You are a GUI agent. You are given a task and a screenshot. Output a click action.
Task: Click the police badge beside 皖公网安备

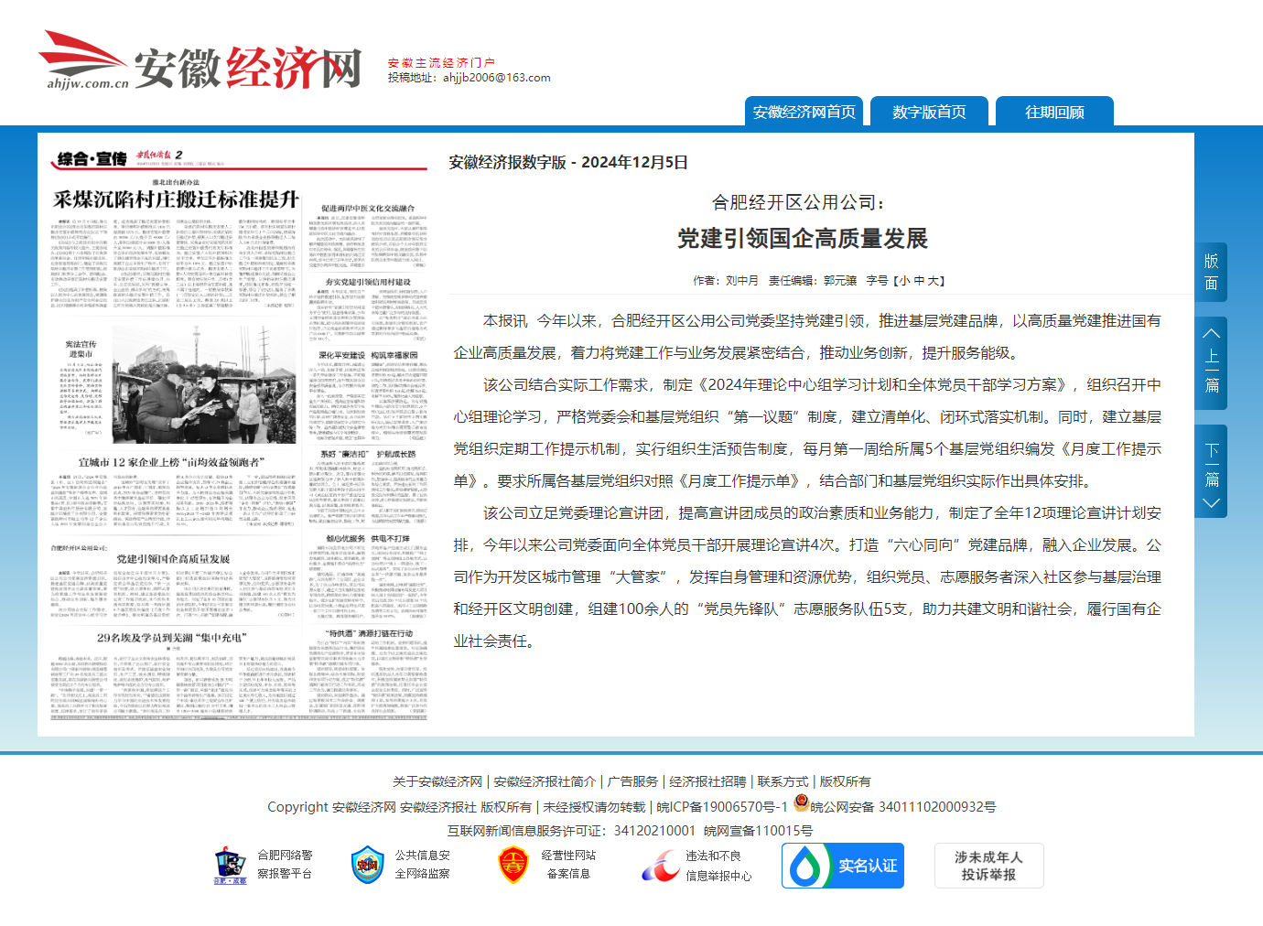(x=801, y=803)
